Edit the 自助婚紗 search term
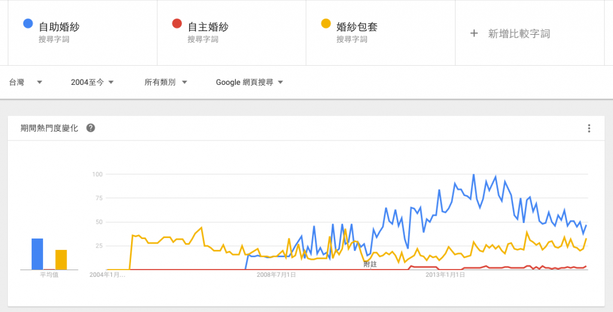The width and height of the screenshot is (613, 312). click(x=59, y=27)
